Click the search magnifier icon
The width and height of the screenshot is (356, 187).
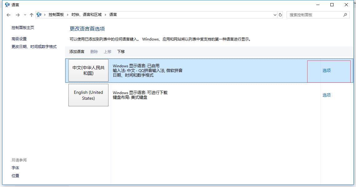(344, 14)
